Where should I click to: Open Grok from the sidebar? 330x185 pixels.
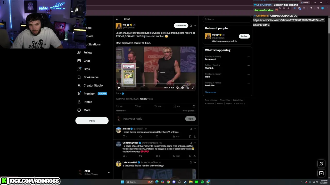(84, 69)
